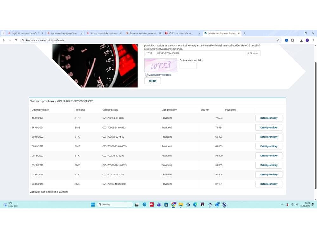Image resolution: width=317 pixels, height=238 pixels.
Task: Open the red app icon on taskbar
Action: pyautogui.click(x=152, y=205)
